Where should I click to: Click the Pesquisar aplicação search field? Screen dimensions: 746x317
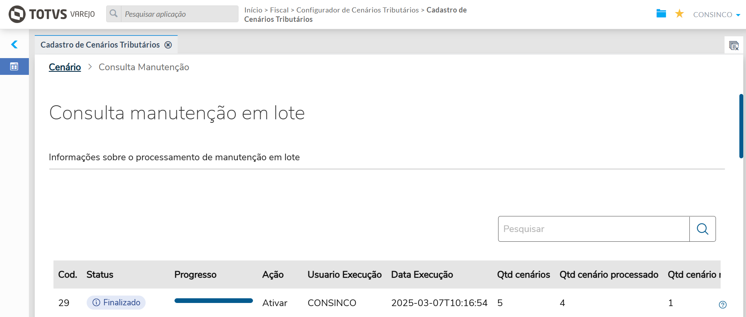(x=180, y=14)
